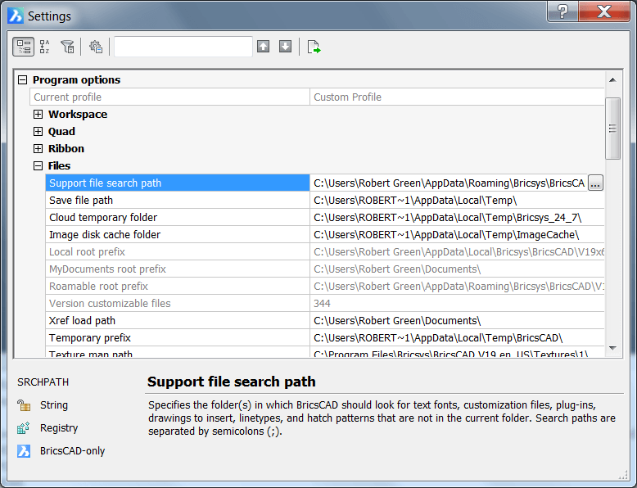Image resolution: width=637 pixels, height=488 pixels.
Task: Expand the Quad node
Action: click(38, 131)
